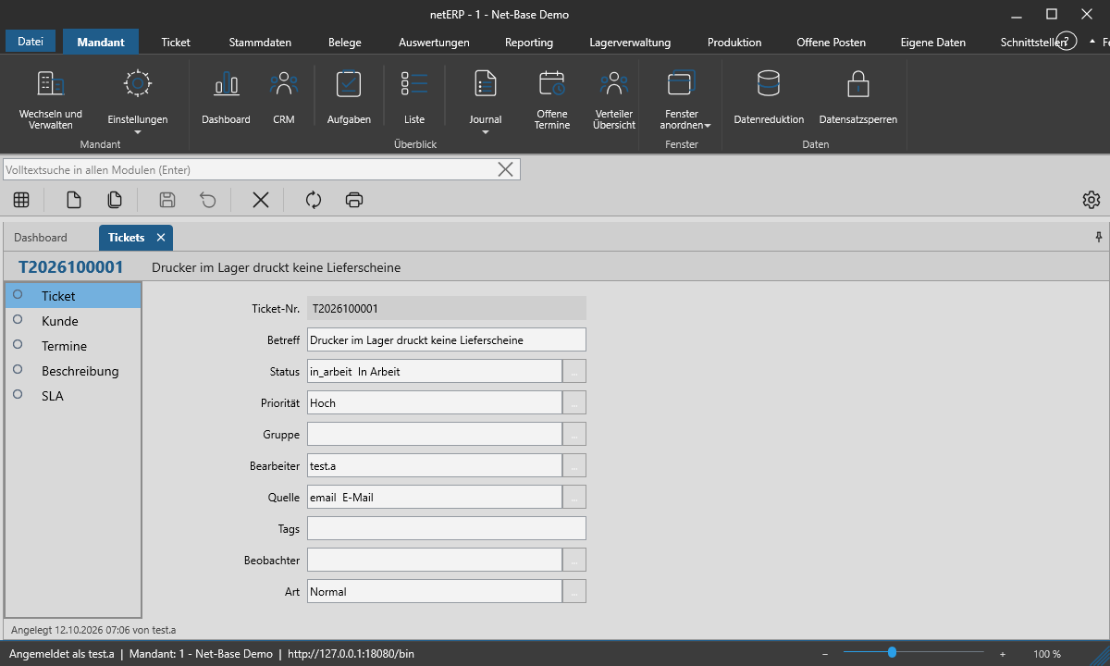This screenshot has height=666, width=1110.
Task: Open Wechseln und Verwalten in the ribbon
Action: click(x=51, y=98)
